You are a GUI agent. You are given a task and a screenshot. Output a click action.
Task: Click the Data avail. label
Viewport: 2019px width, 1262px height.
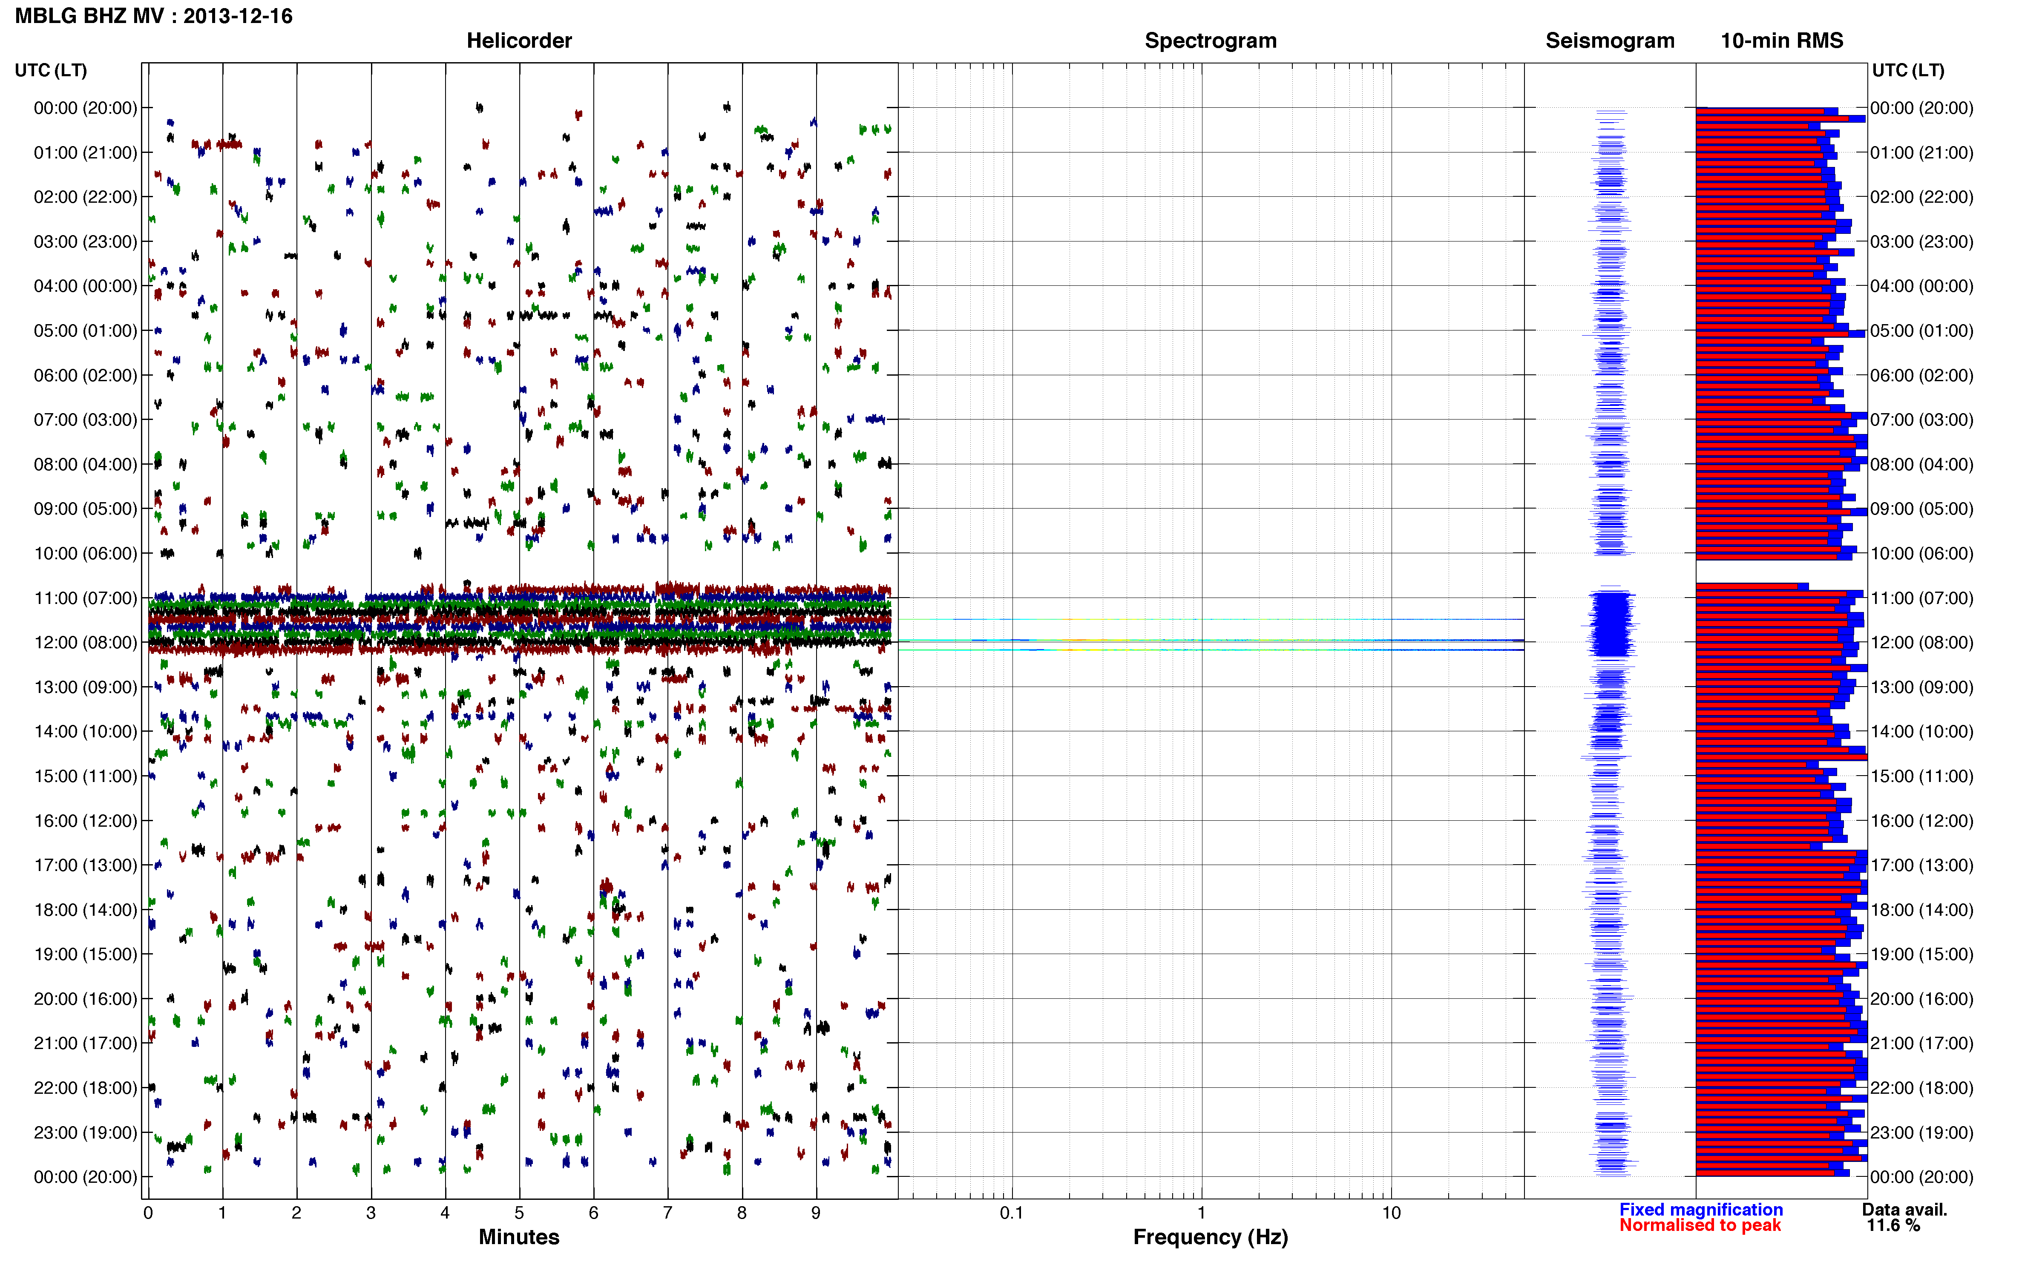[x=1905, y=1210]
